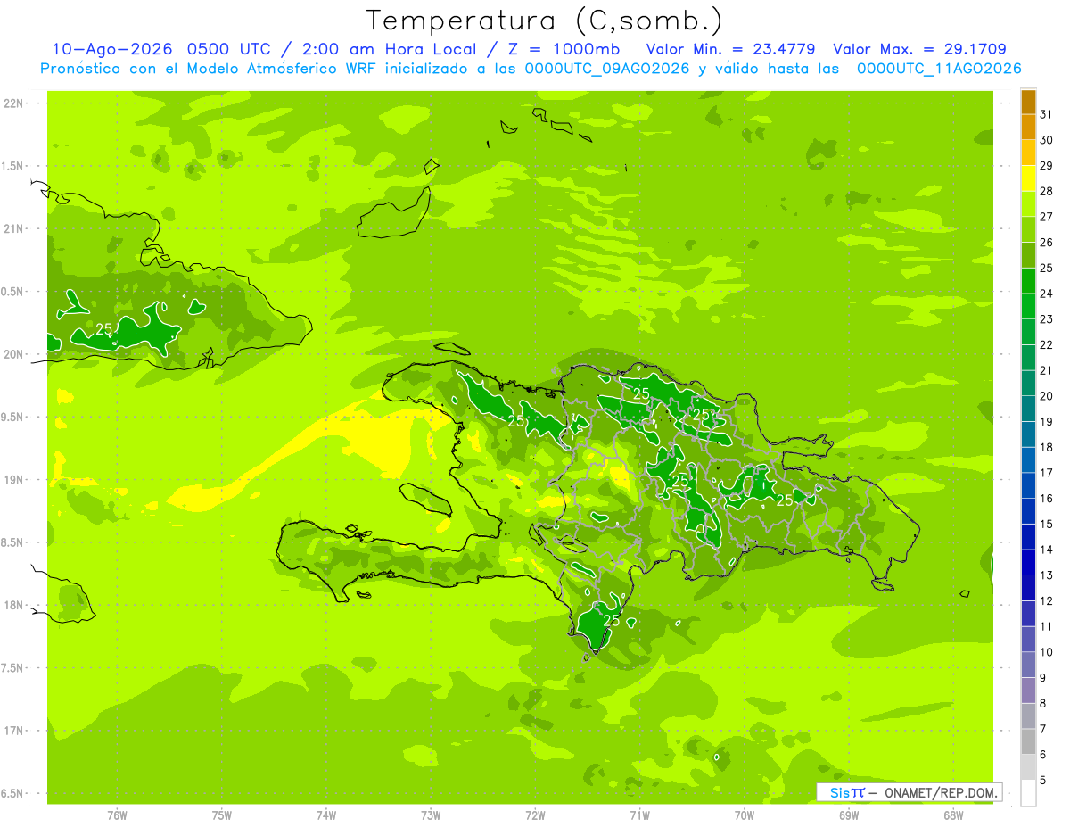The width and height of the screenshot is (1070, 827).
Task: Pick the legend color band between 12 and 13
Action: tap(1028, 588)
